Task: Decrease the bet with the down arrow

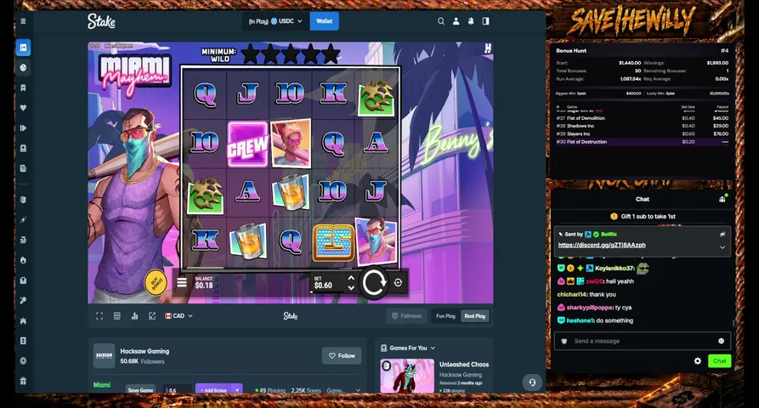Action: coord(351,287)
